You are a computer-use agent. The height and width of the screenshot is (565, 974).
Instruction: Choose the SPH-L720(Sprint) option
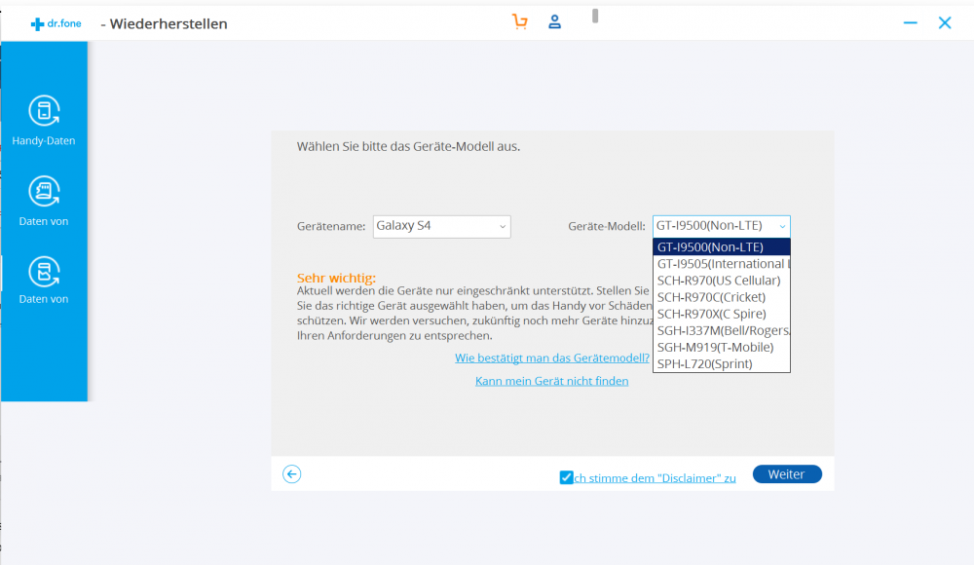[x=721, y=363]
